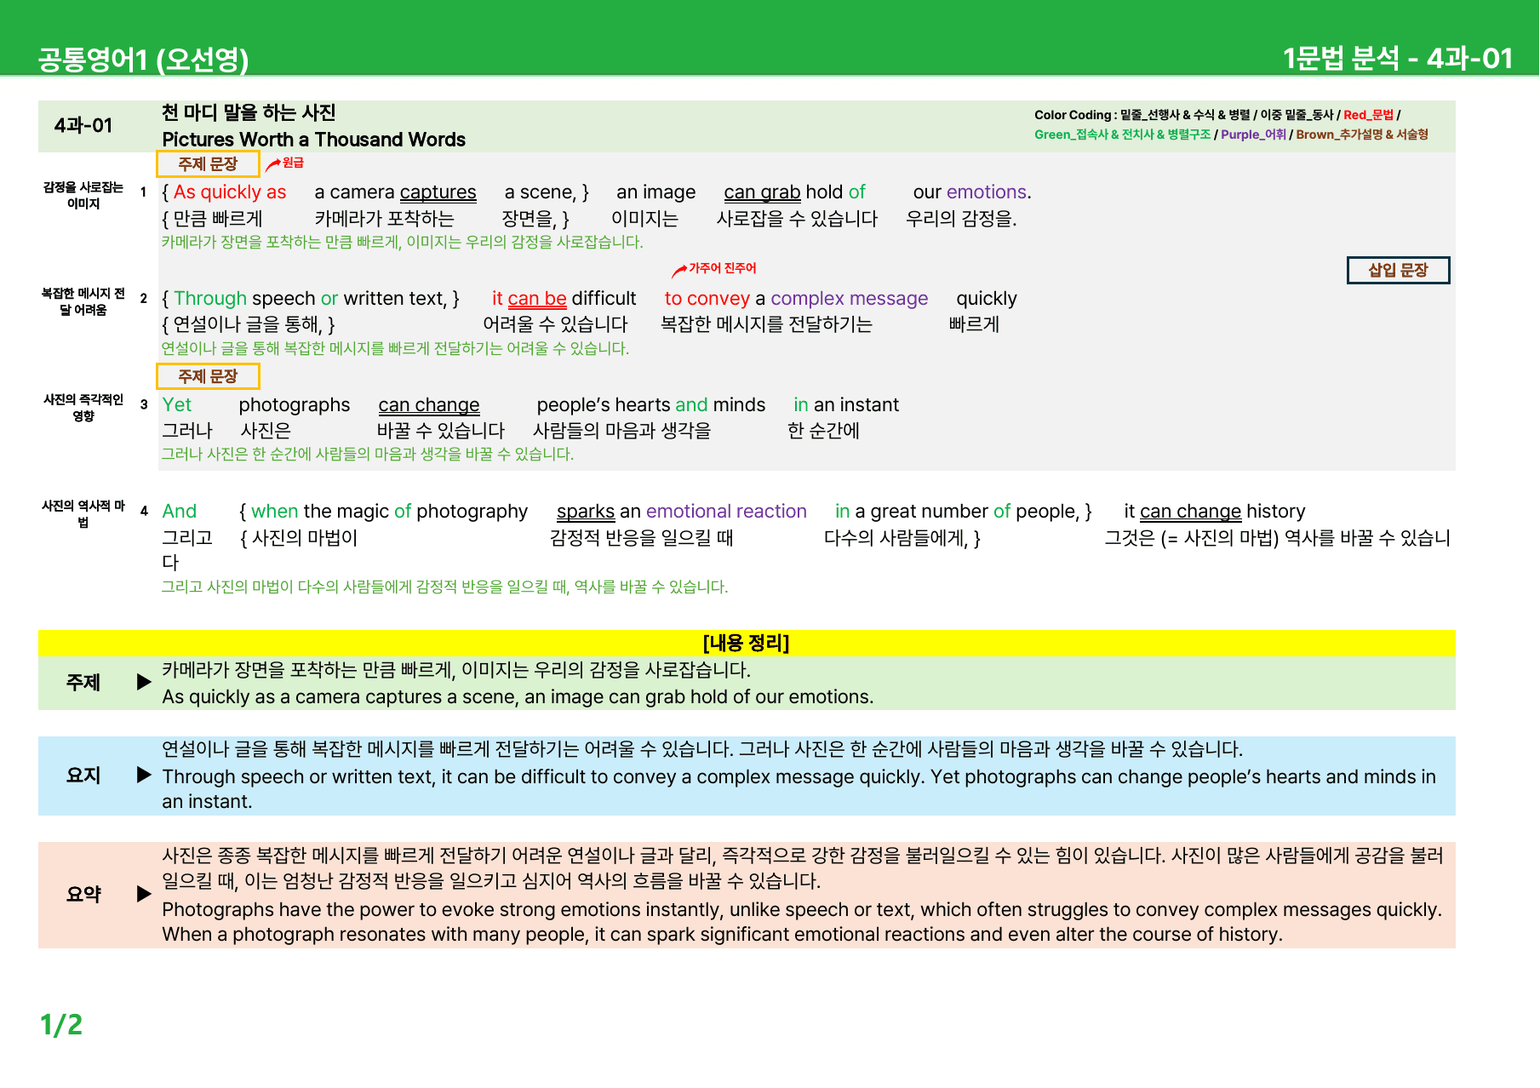1540x1088 pixels.
Task: Click the side note 복잡한 메시지 전달 어려움
Action: (x=83, y=301)
